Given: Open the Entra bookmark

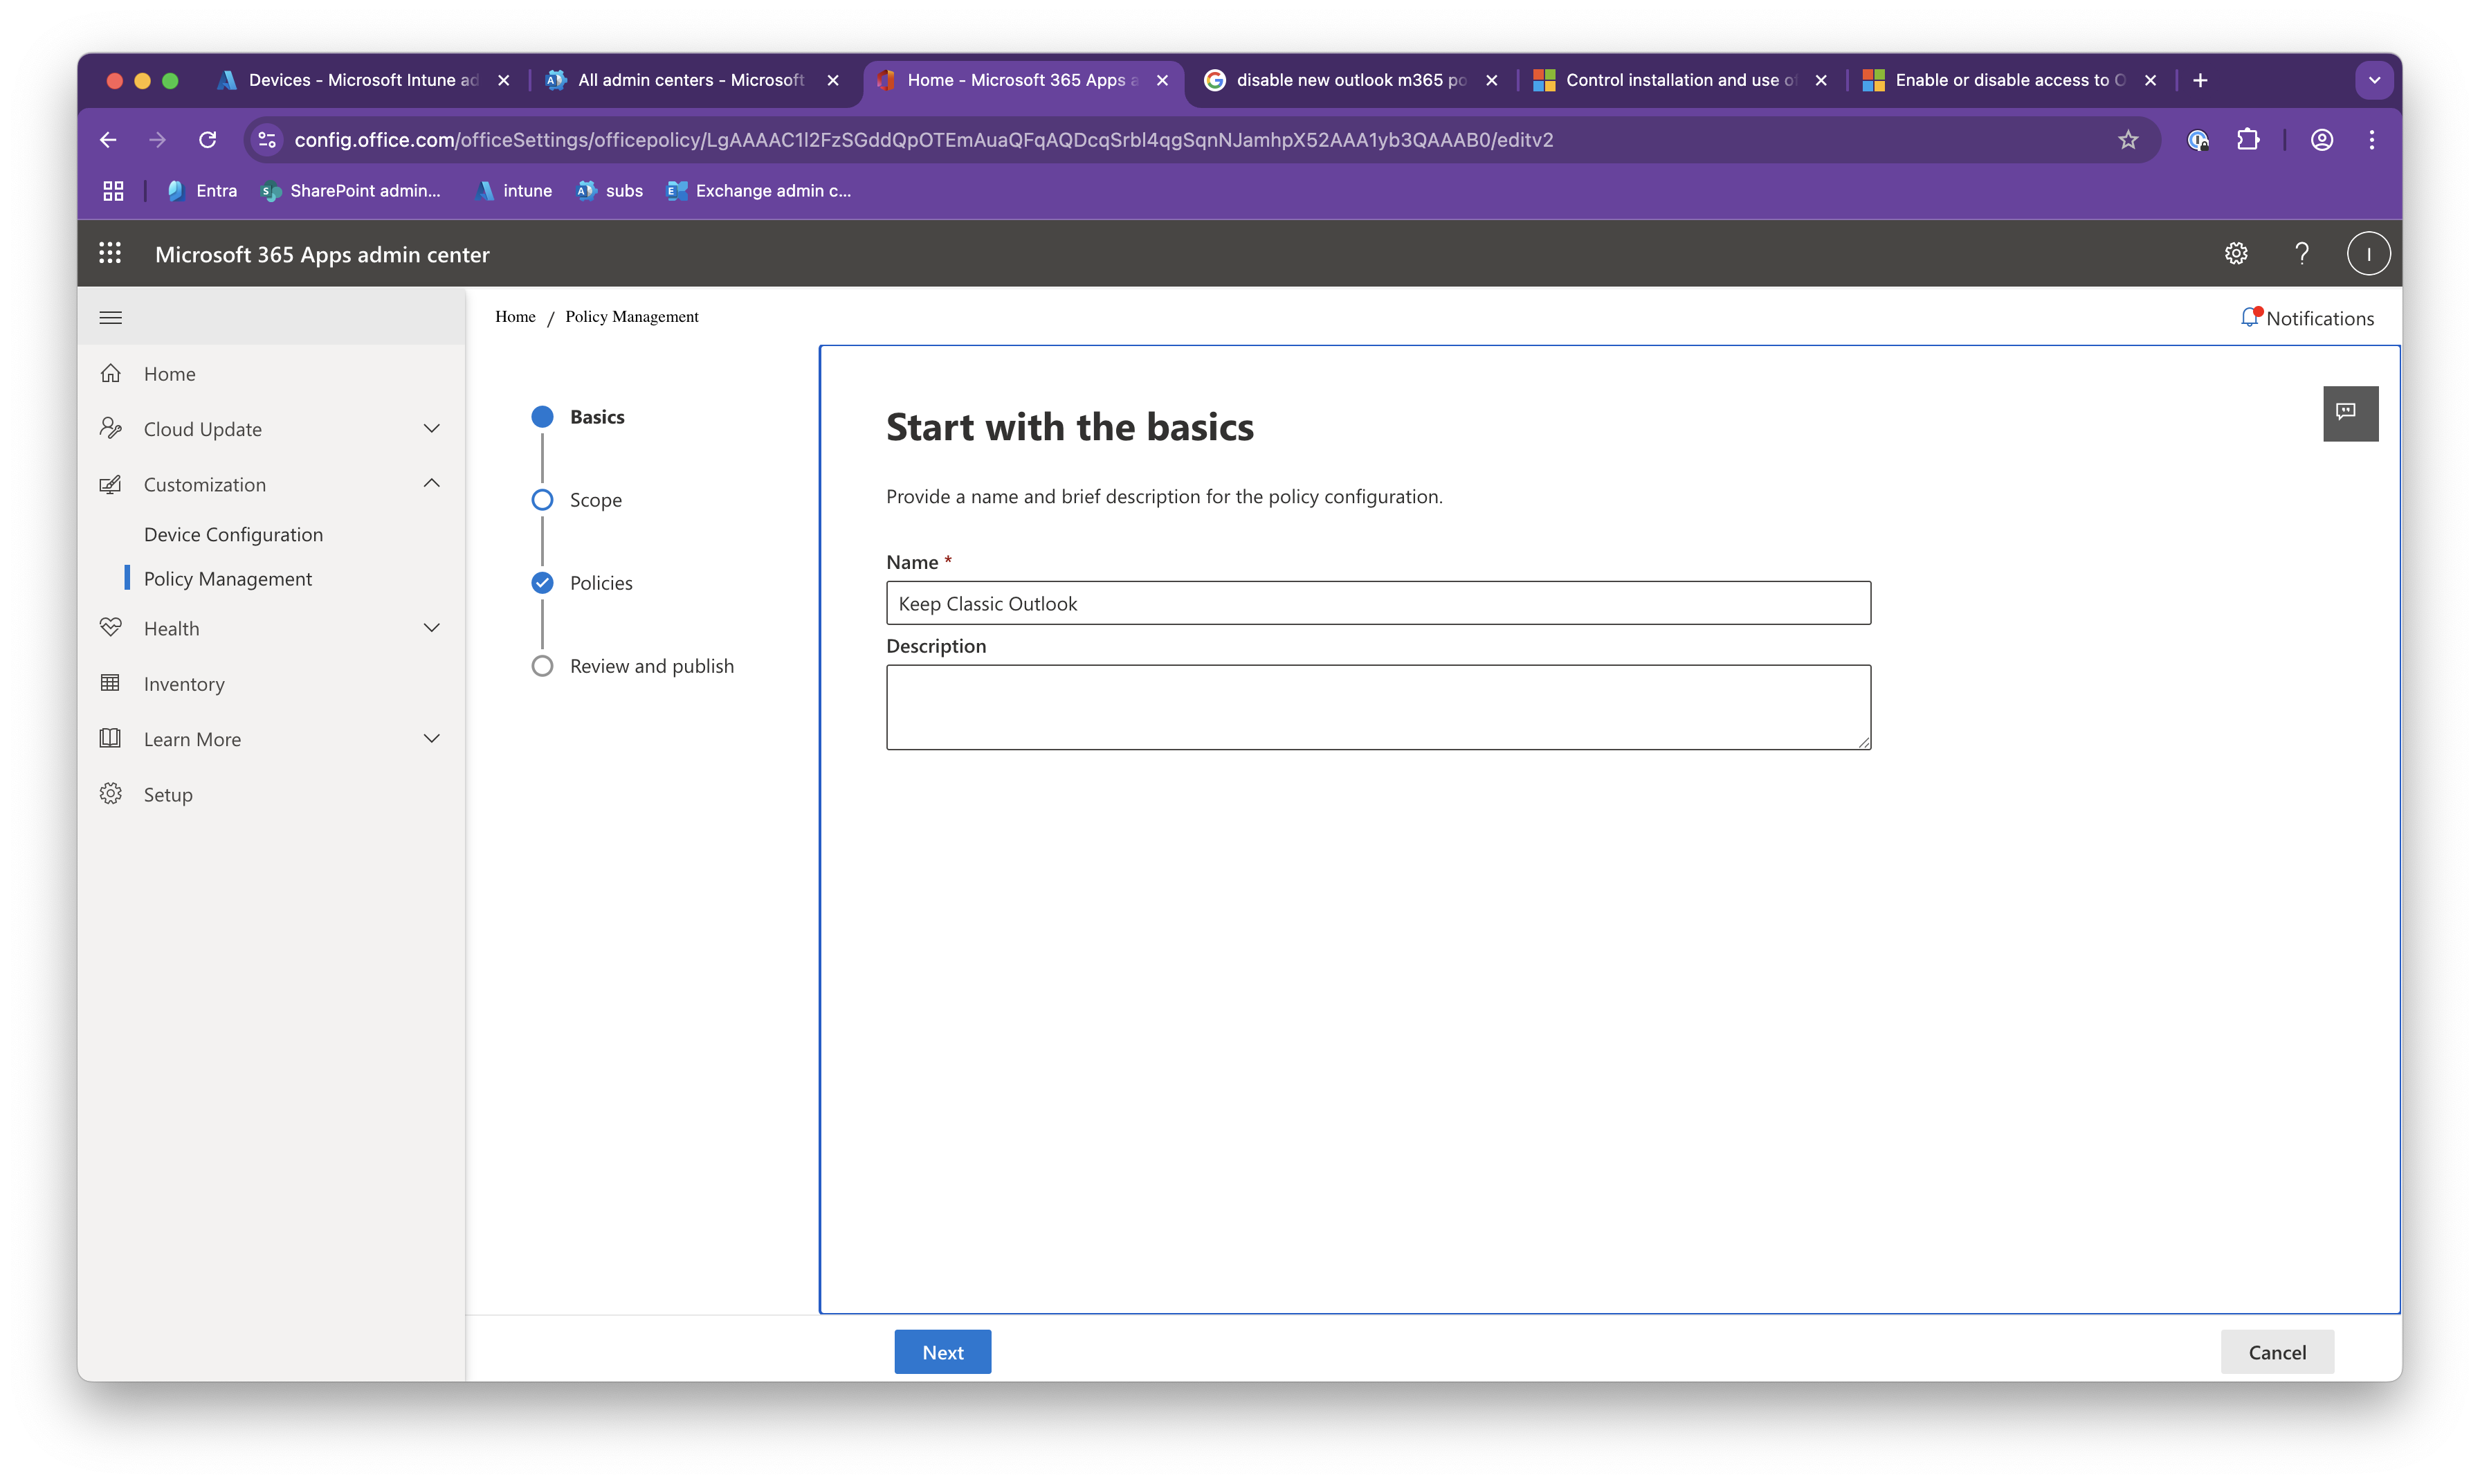Looking at the screenshot, I should click(202, 191).
